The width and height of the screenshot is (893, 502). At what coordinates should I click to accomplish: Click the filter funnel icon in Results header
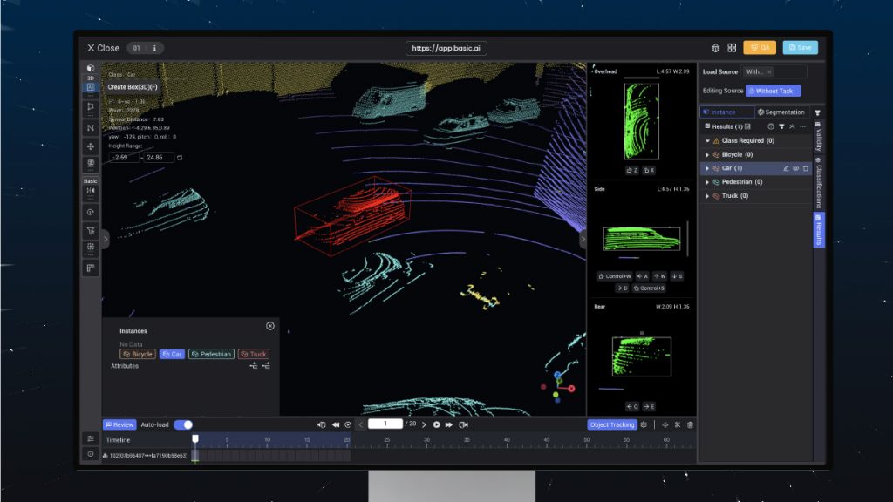[781, 126]
